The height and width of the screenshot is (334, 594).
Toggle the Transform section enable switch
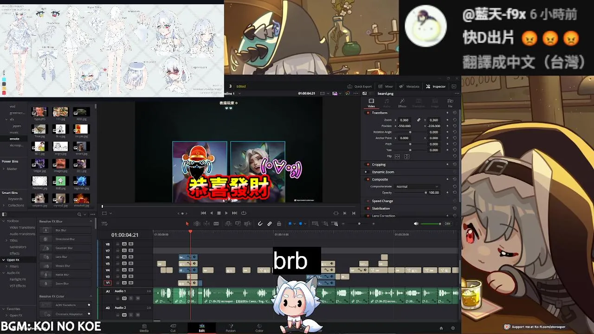pyautogui.click(x=368, y=113)
